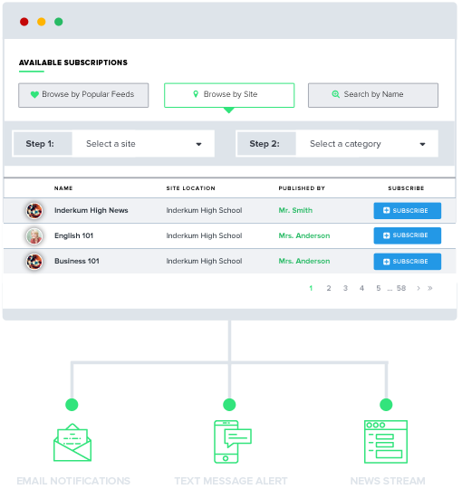Switch to Search by Name tab
This screenshot has height=489, width=462.
point(373,95)
